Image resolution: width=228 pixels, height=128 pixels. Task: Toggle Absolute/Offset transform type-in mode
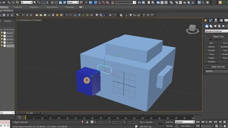[92, 122]
